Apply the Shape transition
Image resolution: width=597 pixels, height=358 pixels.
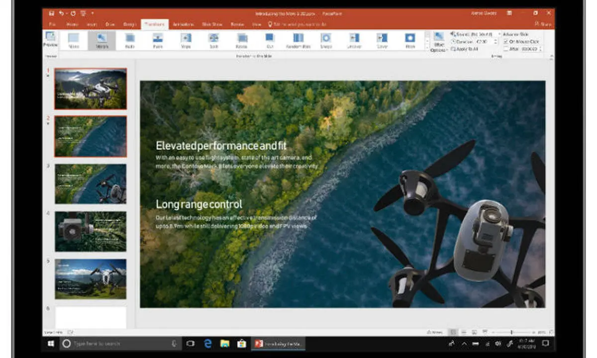[326, 41]
